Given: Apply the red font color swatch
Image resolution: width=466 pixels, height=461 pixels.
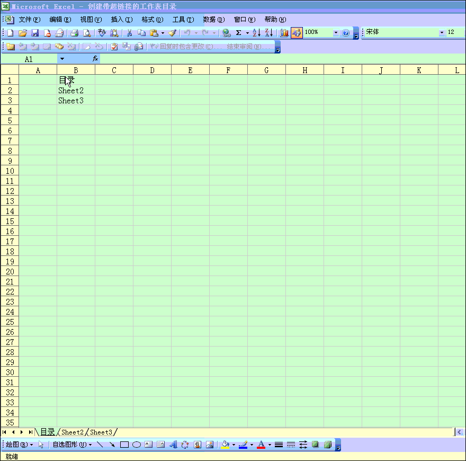Looking at the screenshot, I should [x=261, y=445].
